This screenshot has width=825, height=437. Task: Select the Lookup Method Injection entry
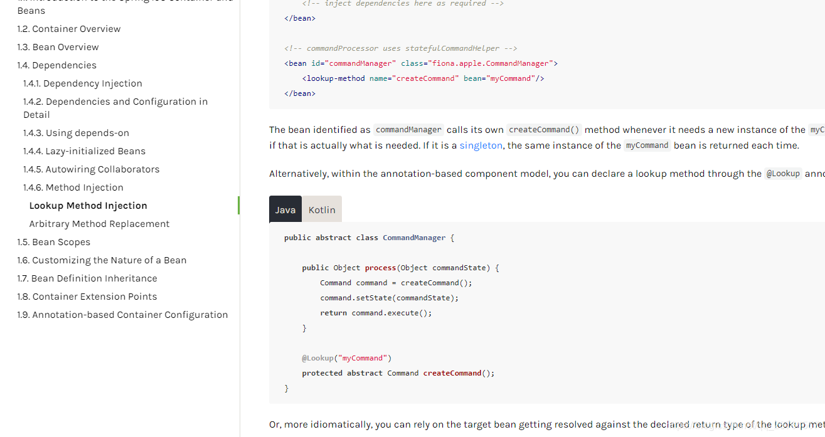[88, 205]
